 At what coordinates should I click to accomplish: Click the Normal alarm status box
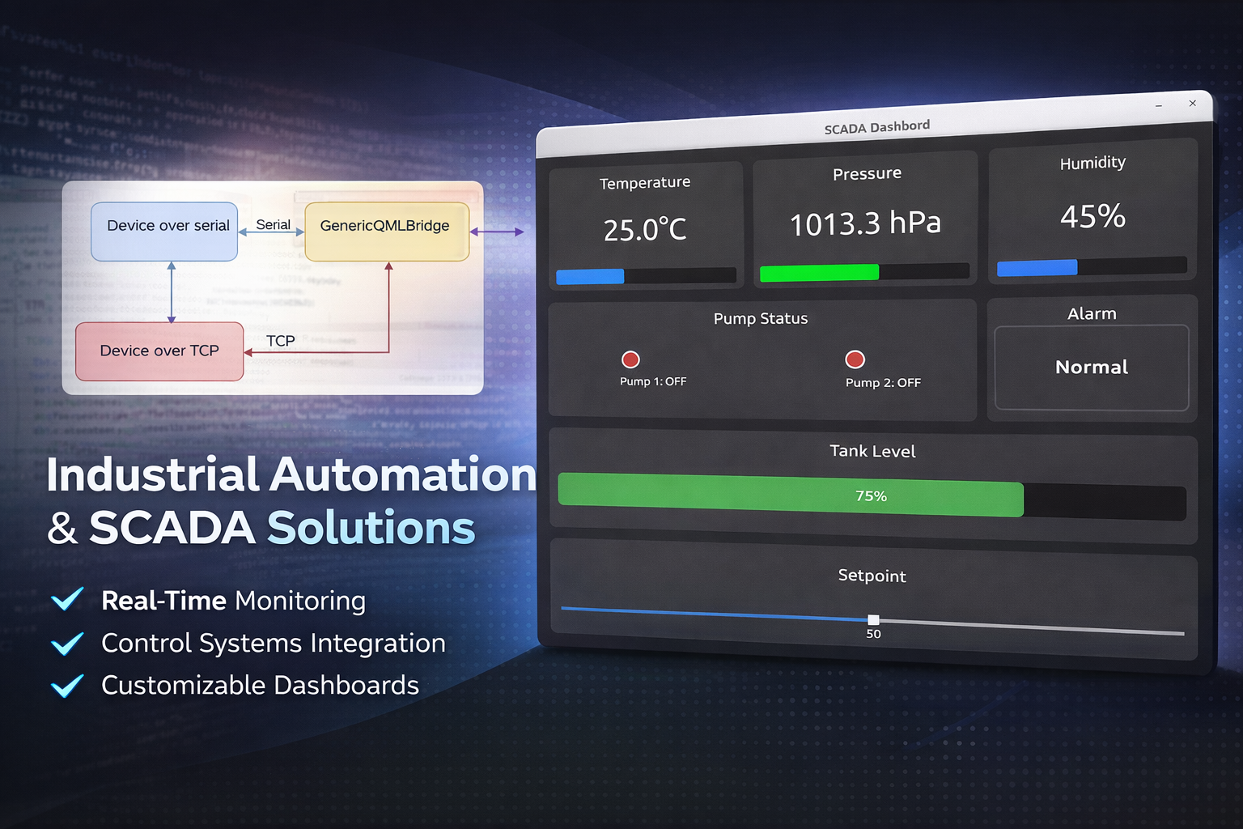pos(1091,368)
